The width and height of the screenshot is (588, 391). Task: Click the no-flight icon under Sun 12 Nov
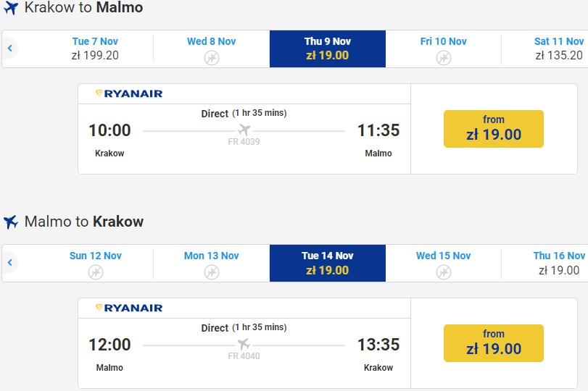click(96, 272)
